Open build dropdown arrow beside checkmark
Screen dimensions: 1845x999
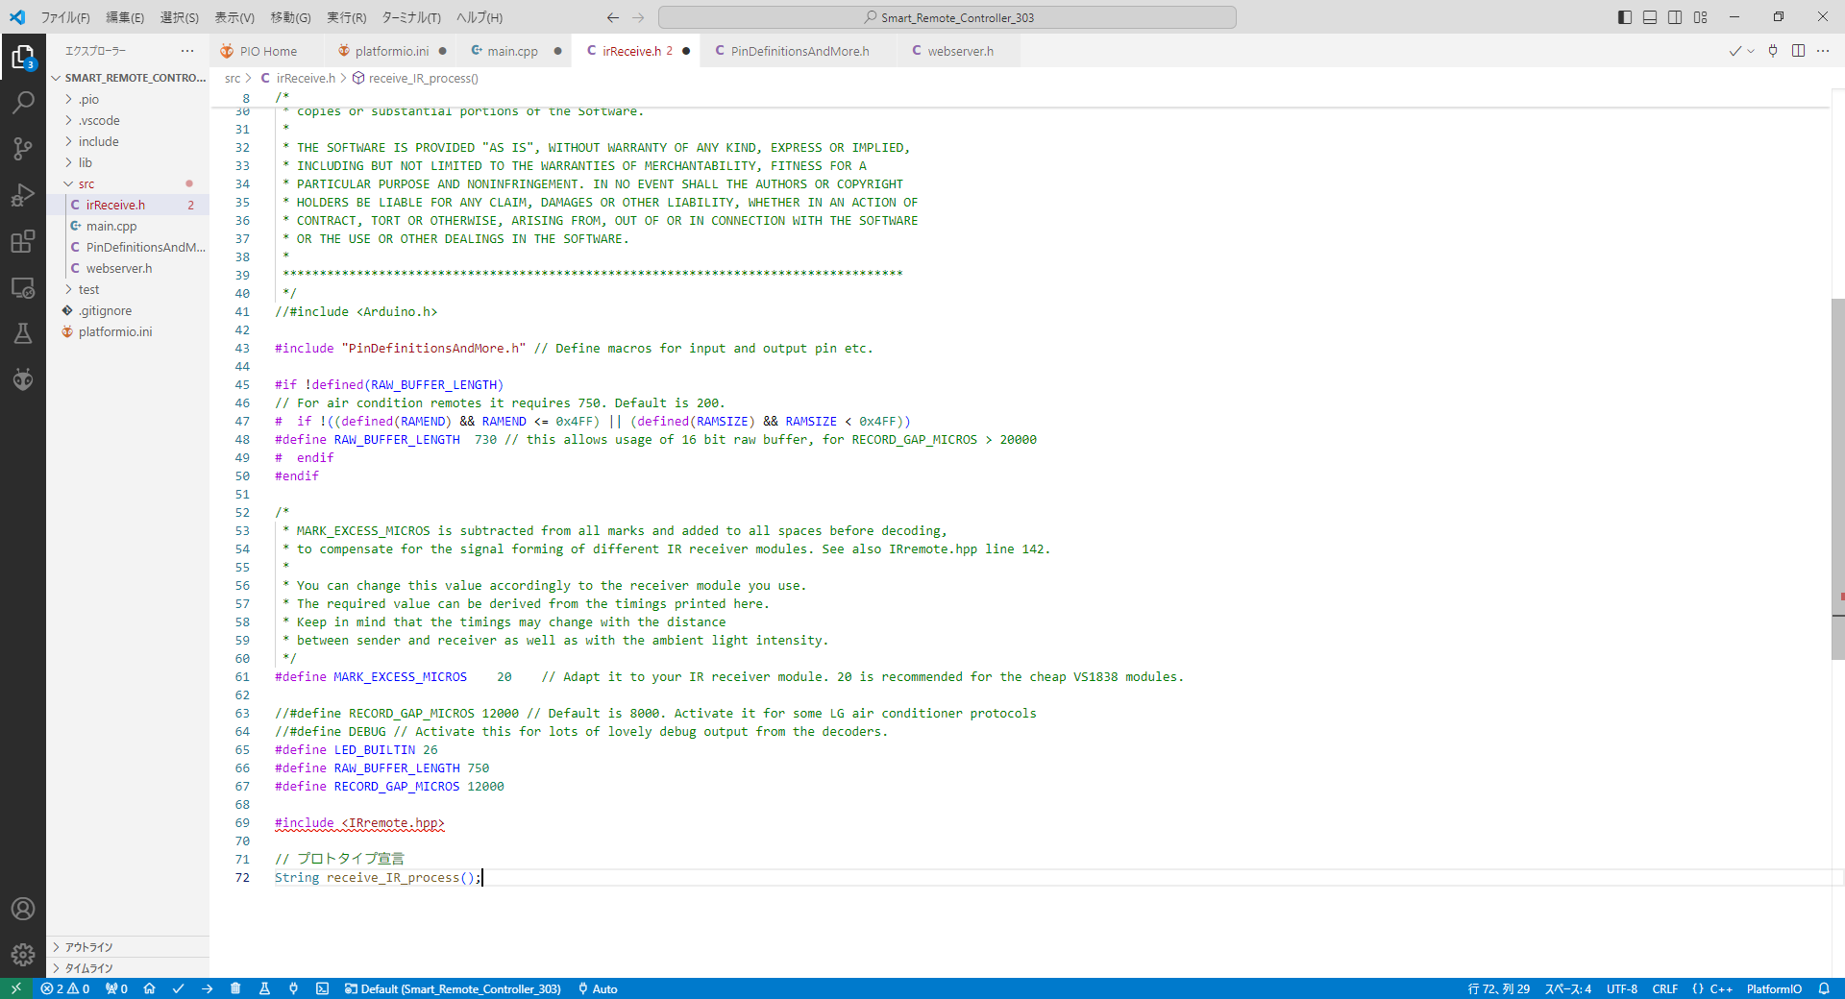tap(1751, 51)
